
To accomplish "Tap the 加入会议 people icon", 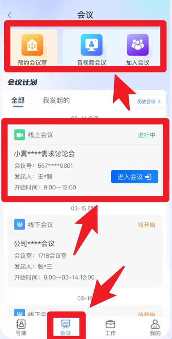I will 138,45.
